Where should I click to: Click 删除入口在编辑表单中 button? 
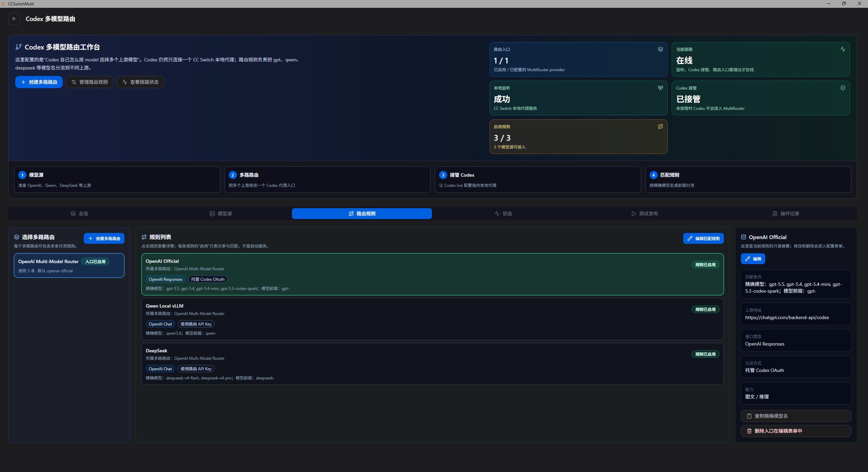pos(796,431)
